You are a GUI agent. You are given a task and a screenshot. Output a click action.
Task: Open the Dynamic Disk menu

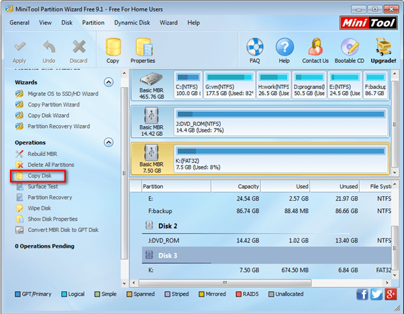(132, 23)
